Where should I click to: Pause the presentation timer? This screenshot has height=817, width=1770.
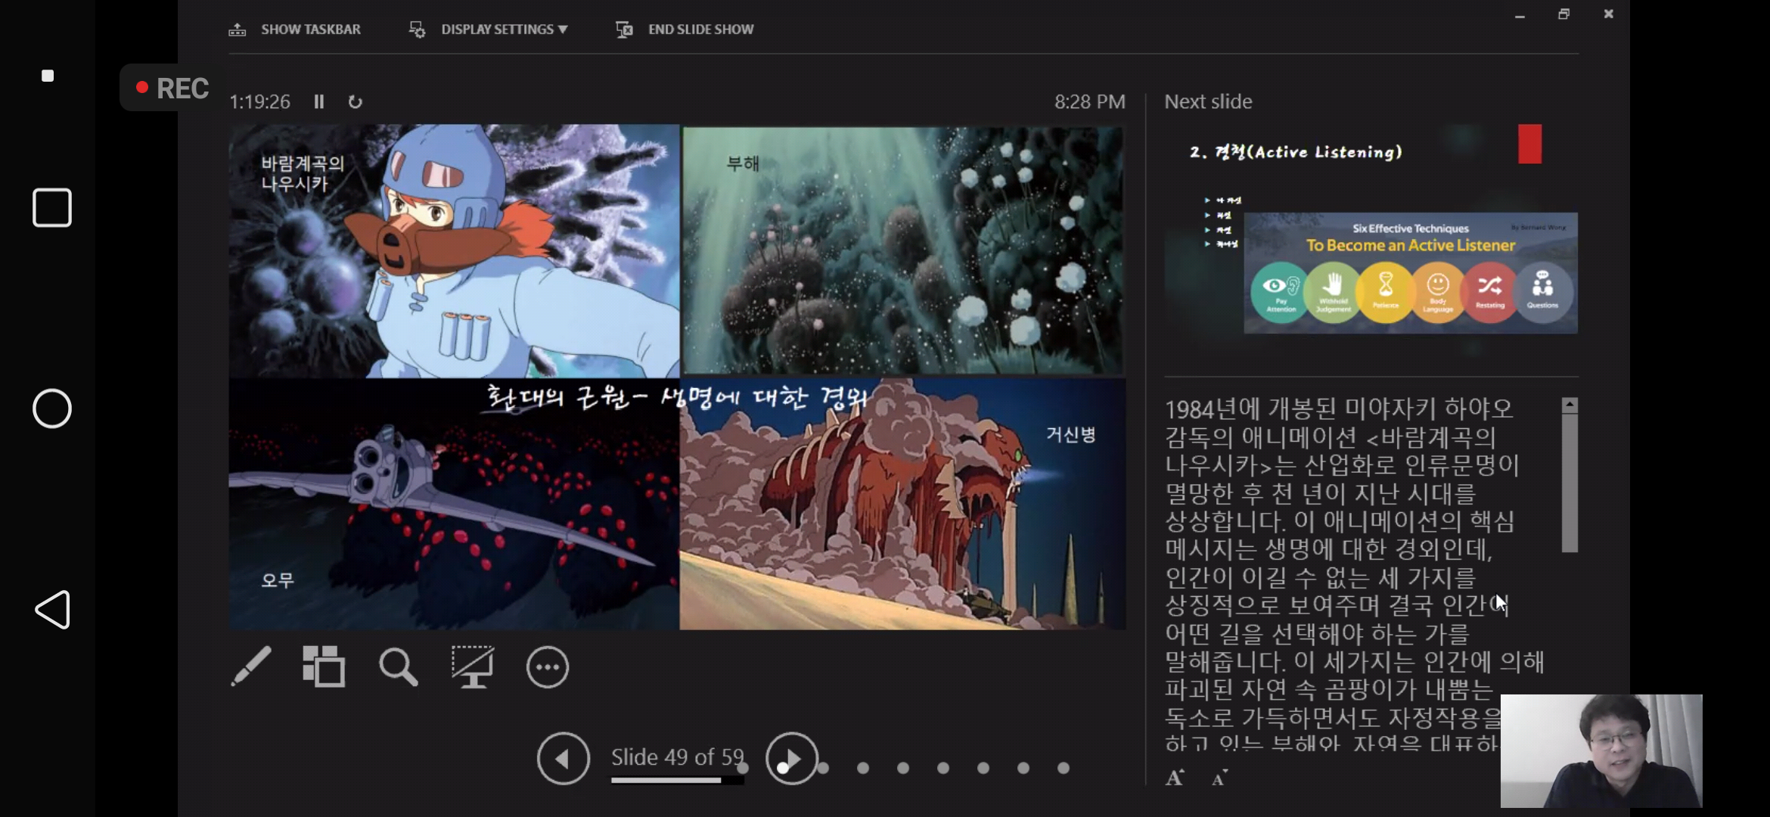click(319, 101)
